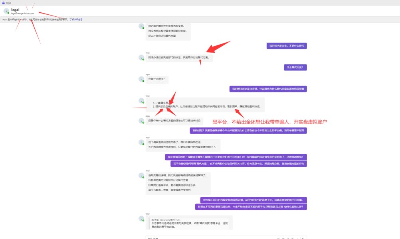Image resolution: width=400 pixels, height=239 pixels.
Task: Select the message '您之前的模式依判定是违规交易'
Action: point(166,26)
